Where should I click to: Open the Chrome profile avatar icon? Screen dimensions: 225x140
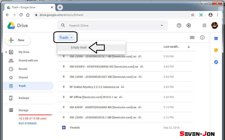(x=211, y=15)
